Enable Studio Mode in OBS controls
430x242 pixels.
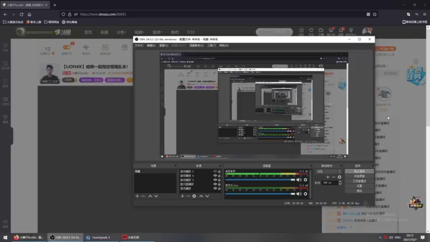[359, 181]
